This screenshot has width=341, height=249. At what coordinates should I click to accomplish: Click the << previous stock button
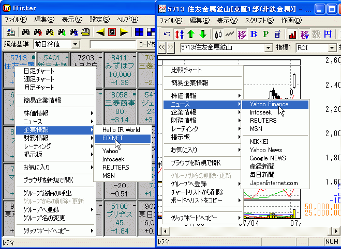[x=161, y=48]
